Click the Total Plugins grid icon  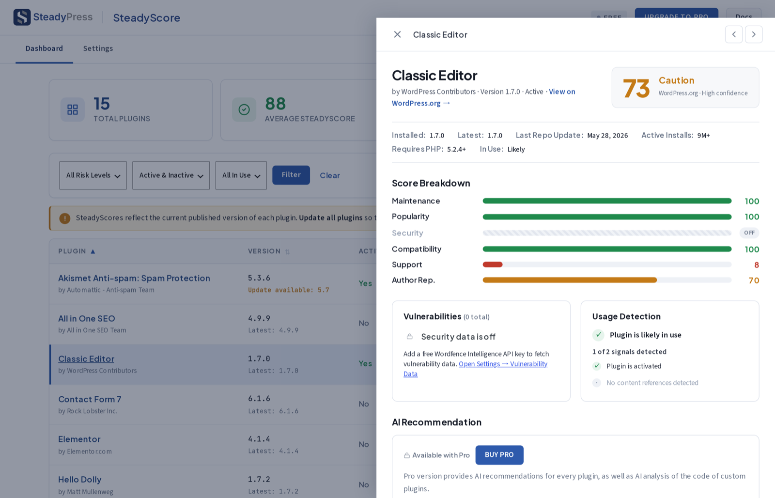coord(73,110)
